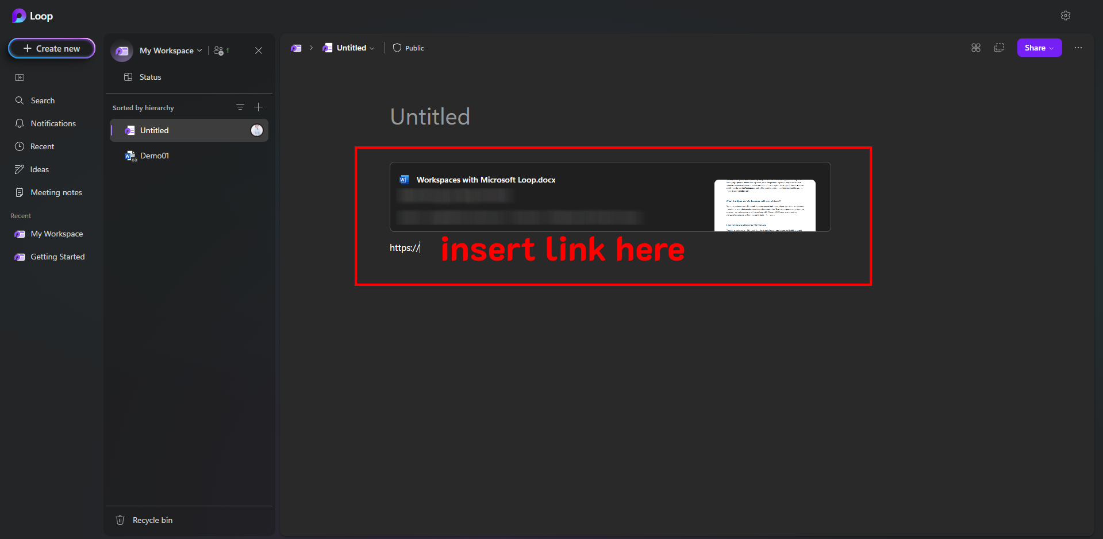Click the pencil icon beside Ideas
The height and width of the screenshot is (539, 1103).
click(20, 169)
